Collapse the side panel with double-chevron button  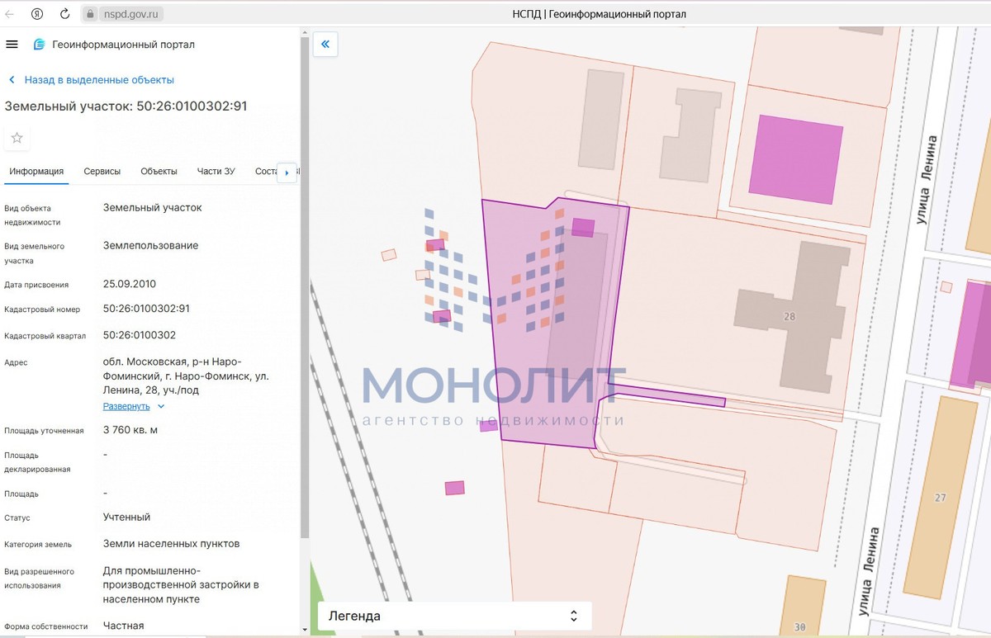(325, 45)
